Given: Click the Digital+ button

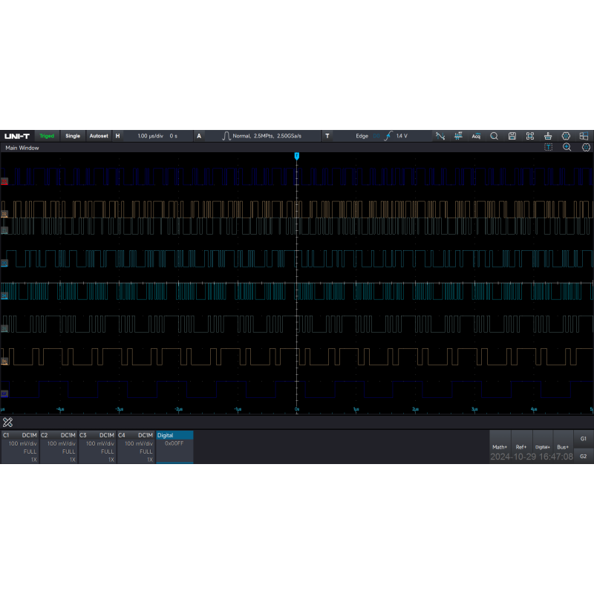Looking at the screenshot, I should pyautogui.click(x=542, y=447).
